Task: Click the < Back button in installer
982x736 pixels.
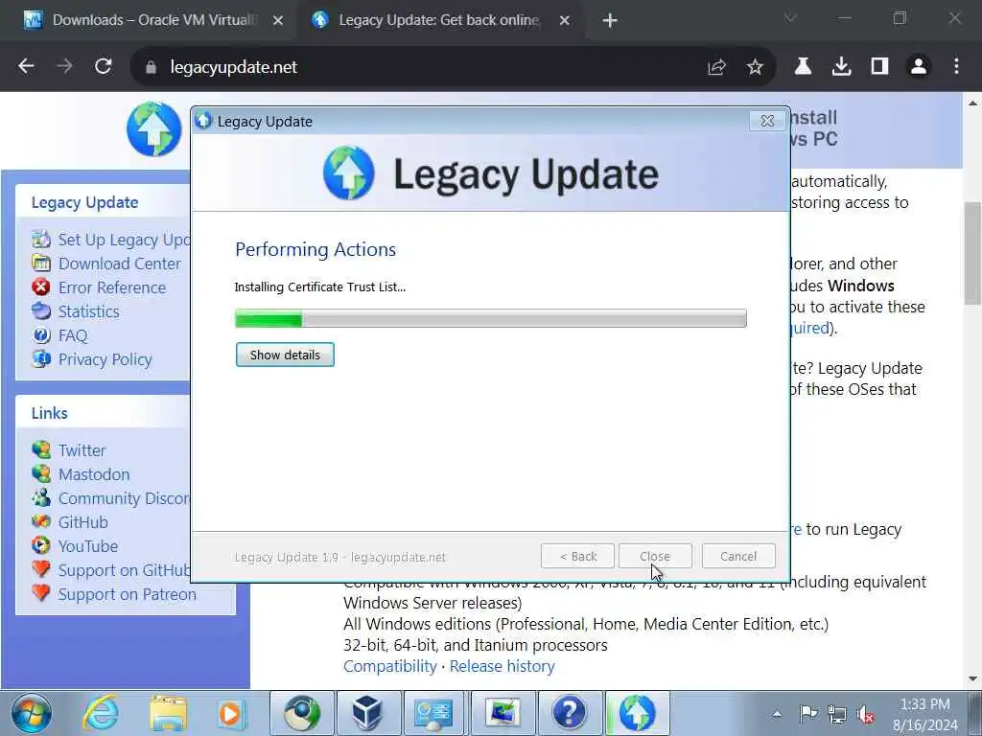Action: click(577, 557)
